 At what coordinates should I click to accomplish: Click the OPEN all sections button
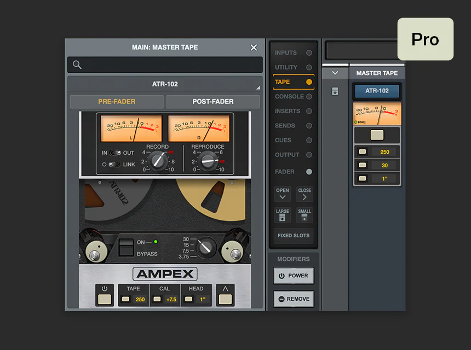(283, 194)
